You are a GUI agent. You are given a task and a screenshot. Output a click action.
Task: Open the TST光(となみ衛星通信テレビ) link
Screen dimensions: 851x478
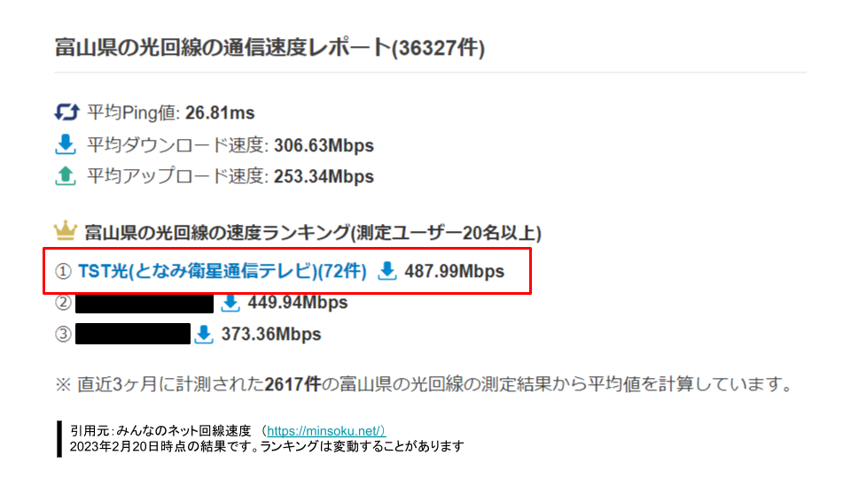pos(223,271)
